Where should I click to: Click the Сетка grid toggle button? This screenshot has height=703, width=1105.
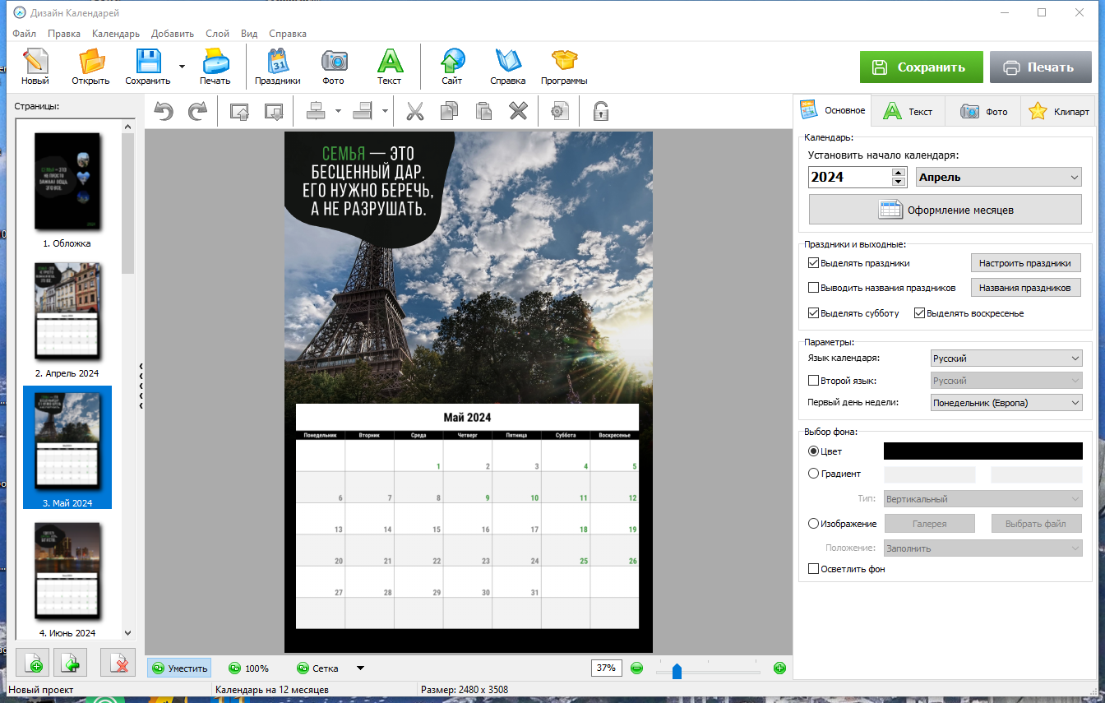coord(319,668)
